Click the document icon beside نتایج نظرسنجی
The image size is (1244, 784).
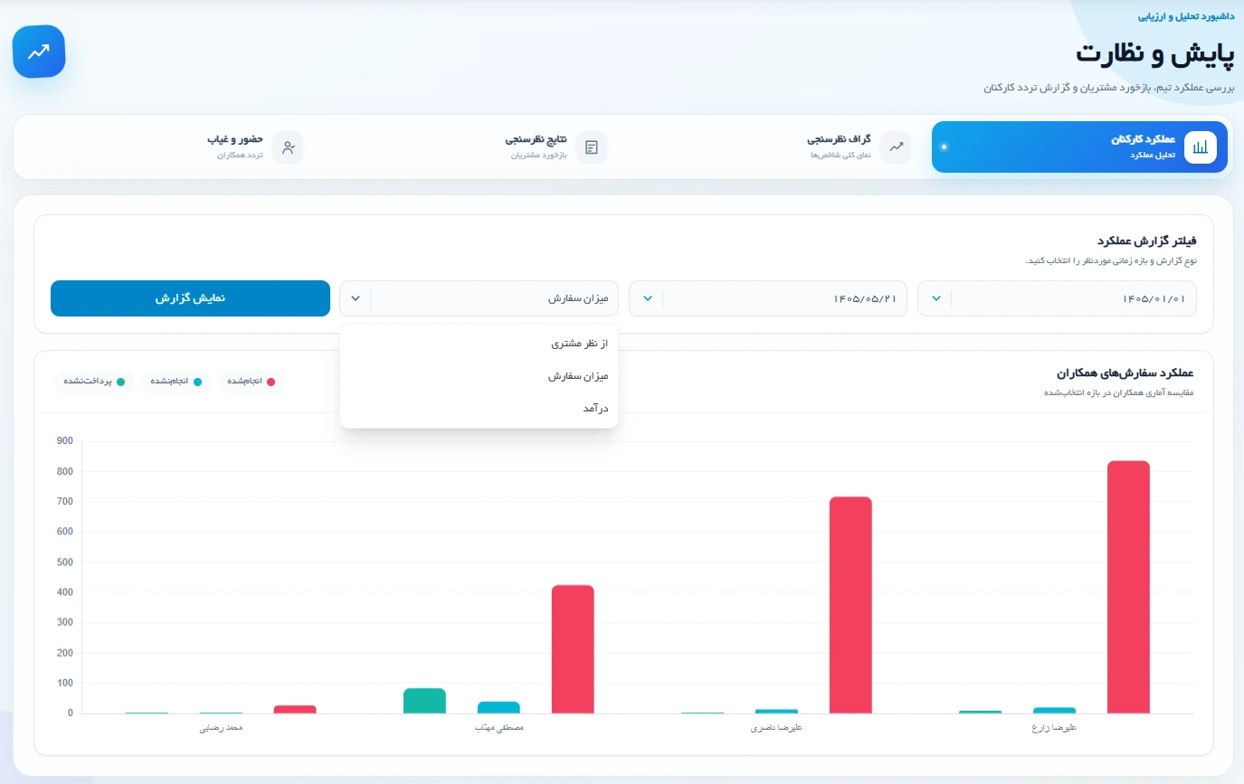[x=592, y=147]
